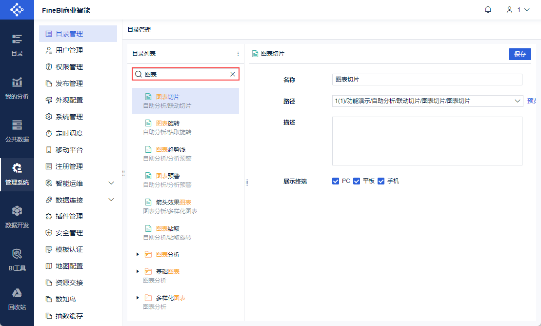The width and height of the screenshot is (541, 326).
Task: Click the 目录 navigation icon
Action: point(17,45)
